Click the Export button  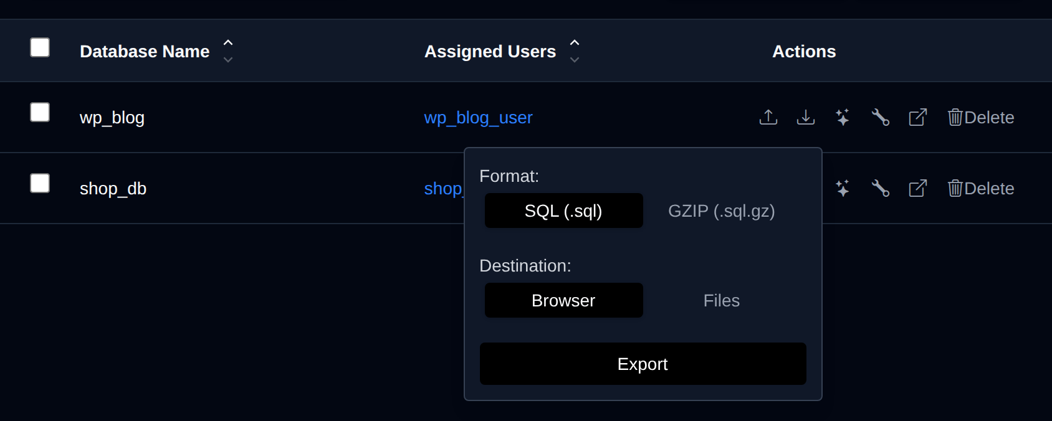click(x=643, y=364)
